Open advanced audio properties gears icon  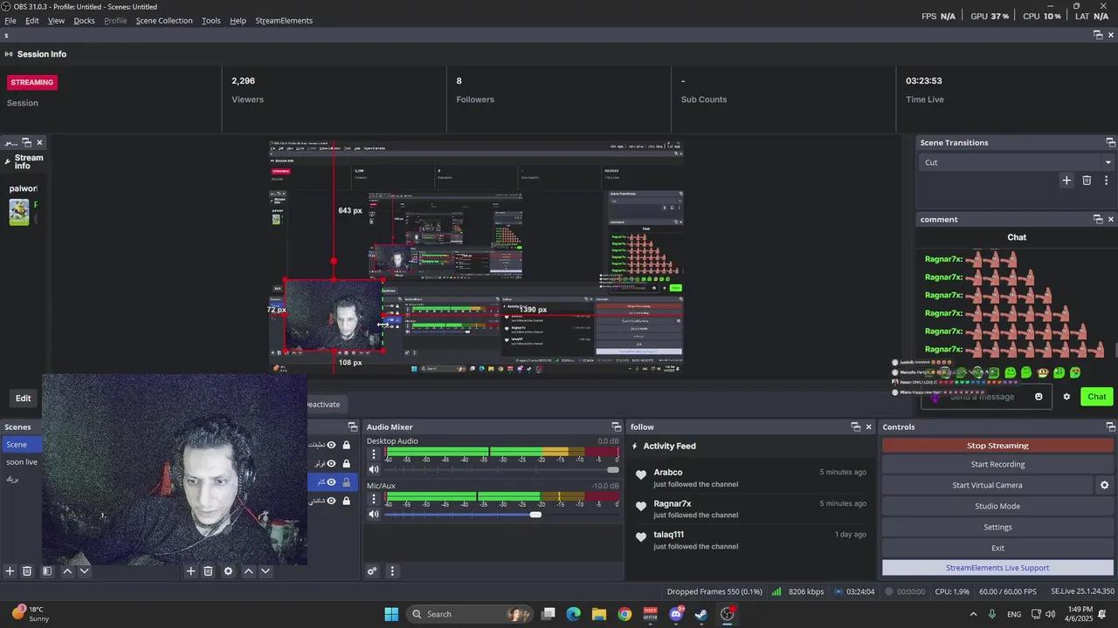tap(372, 571)
